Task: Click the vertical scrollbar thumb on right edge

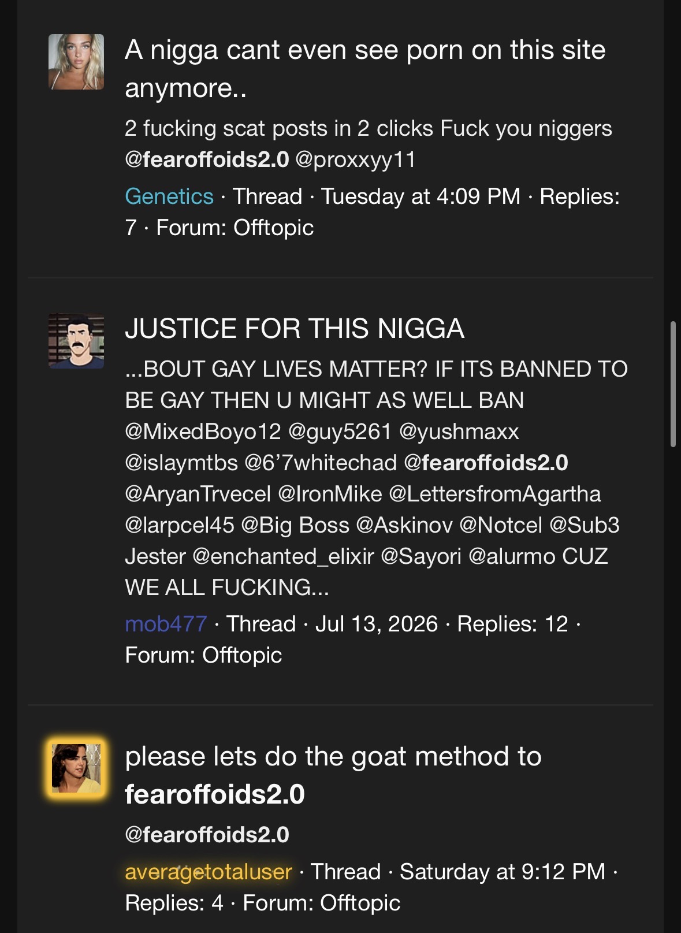Action: [x=673, y=384]
